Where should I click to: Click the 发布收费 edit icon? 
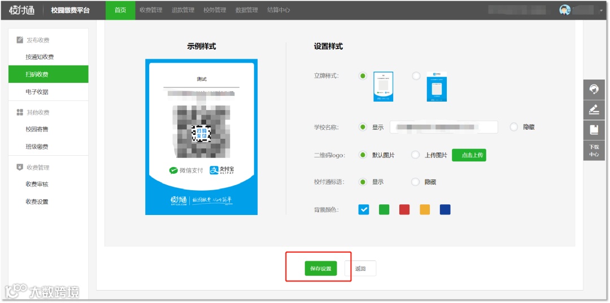coord(20,40)
